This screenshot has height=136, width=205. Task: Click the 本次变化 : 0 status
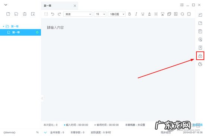click(50, 125)
